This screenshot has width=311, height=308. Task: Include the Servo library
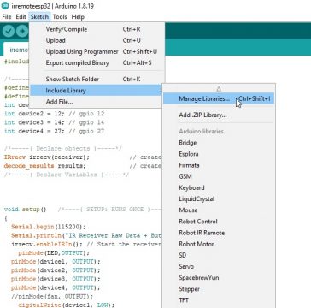pos(219,266)
